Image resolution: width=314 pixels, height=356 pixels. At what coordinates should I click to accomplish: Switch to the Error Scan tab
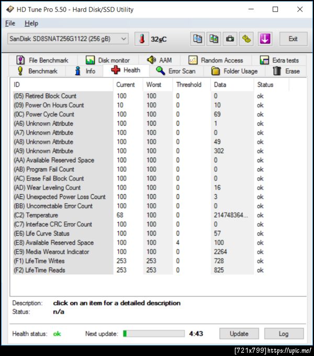(176, 71)
